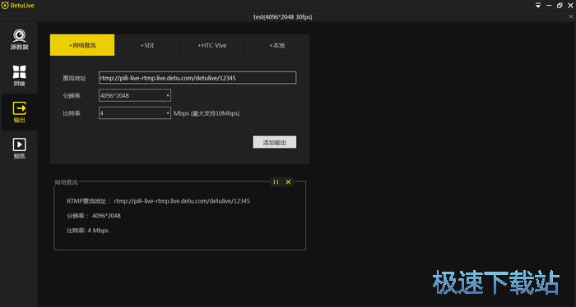Restore the window using the title bar button
This screenshot has width=576, height=307.
point(560,6)
